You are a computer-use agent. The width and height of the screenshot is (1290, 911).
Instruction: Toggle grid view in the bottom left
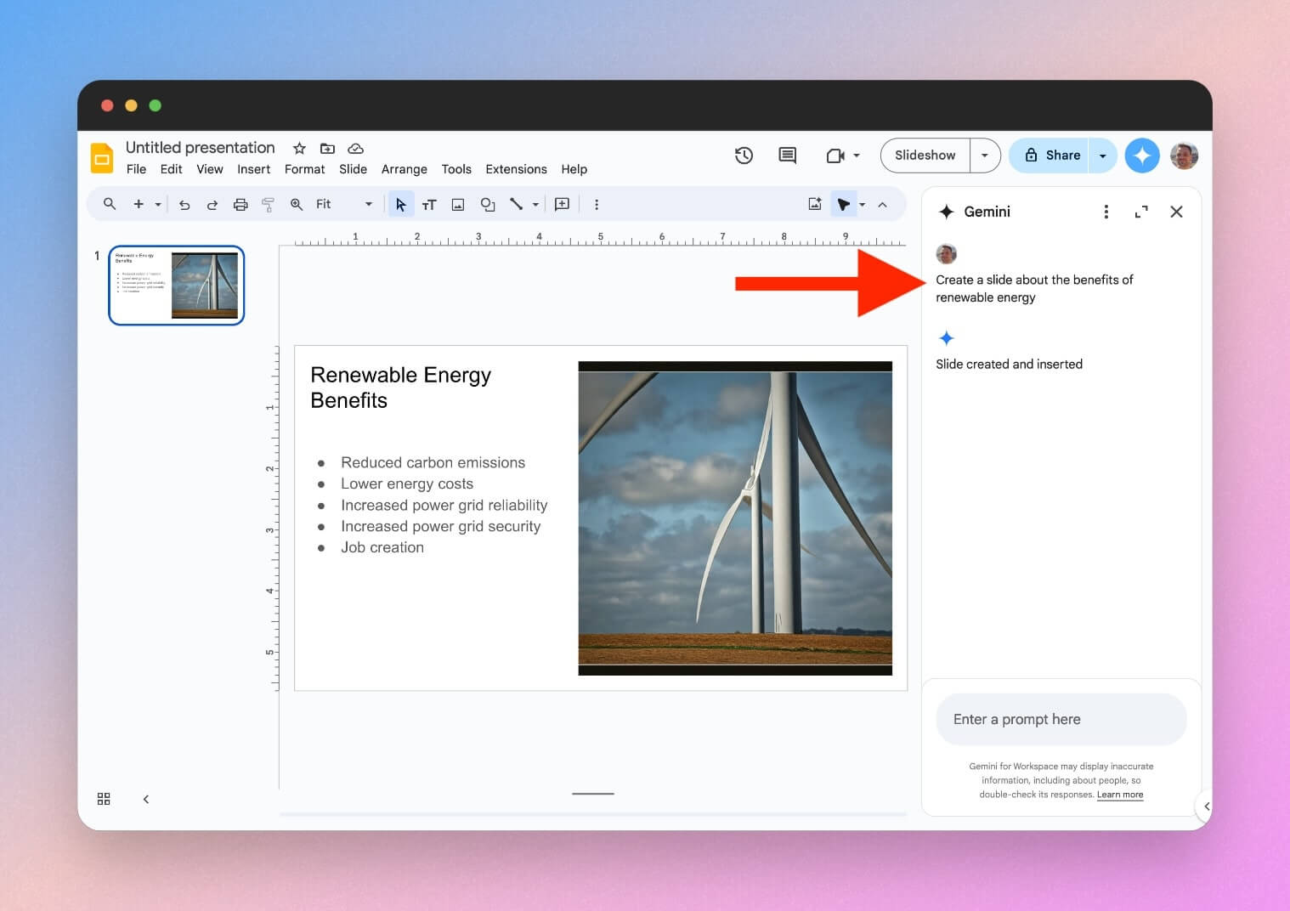pyautogui.click(x=104, y=799)
